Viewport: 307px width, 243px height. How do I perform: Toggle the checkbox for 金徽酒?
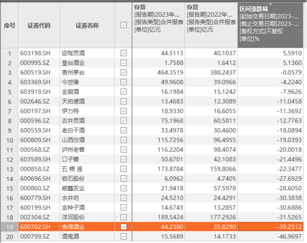tap(124, 92)
